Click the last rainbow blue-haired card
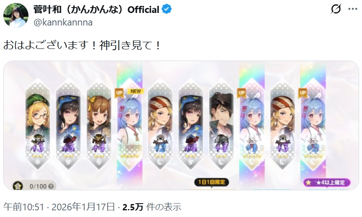Image resolution: width=362 pixels, height=217 pixels. [x=313, y=124]
